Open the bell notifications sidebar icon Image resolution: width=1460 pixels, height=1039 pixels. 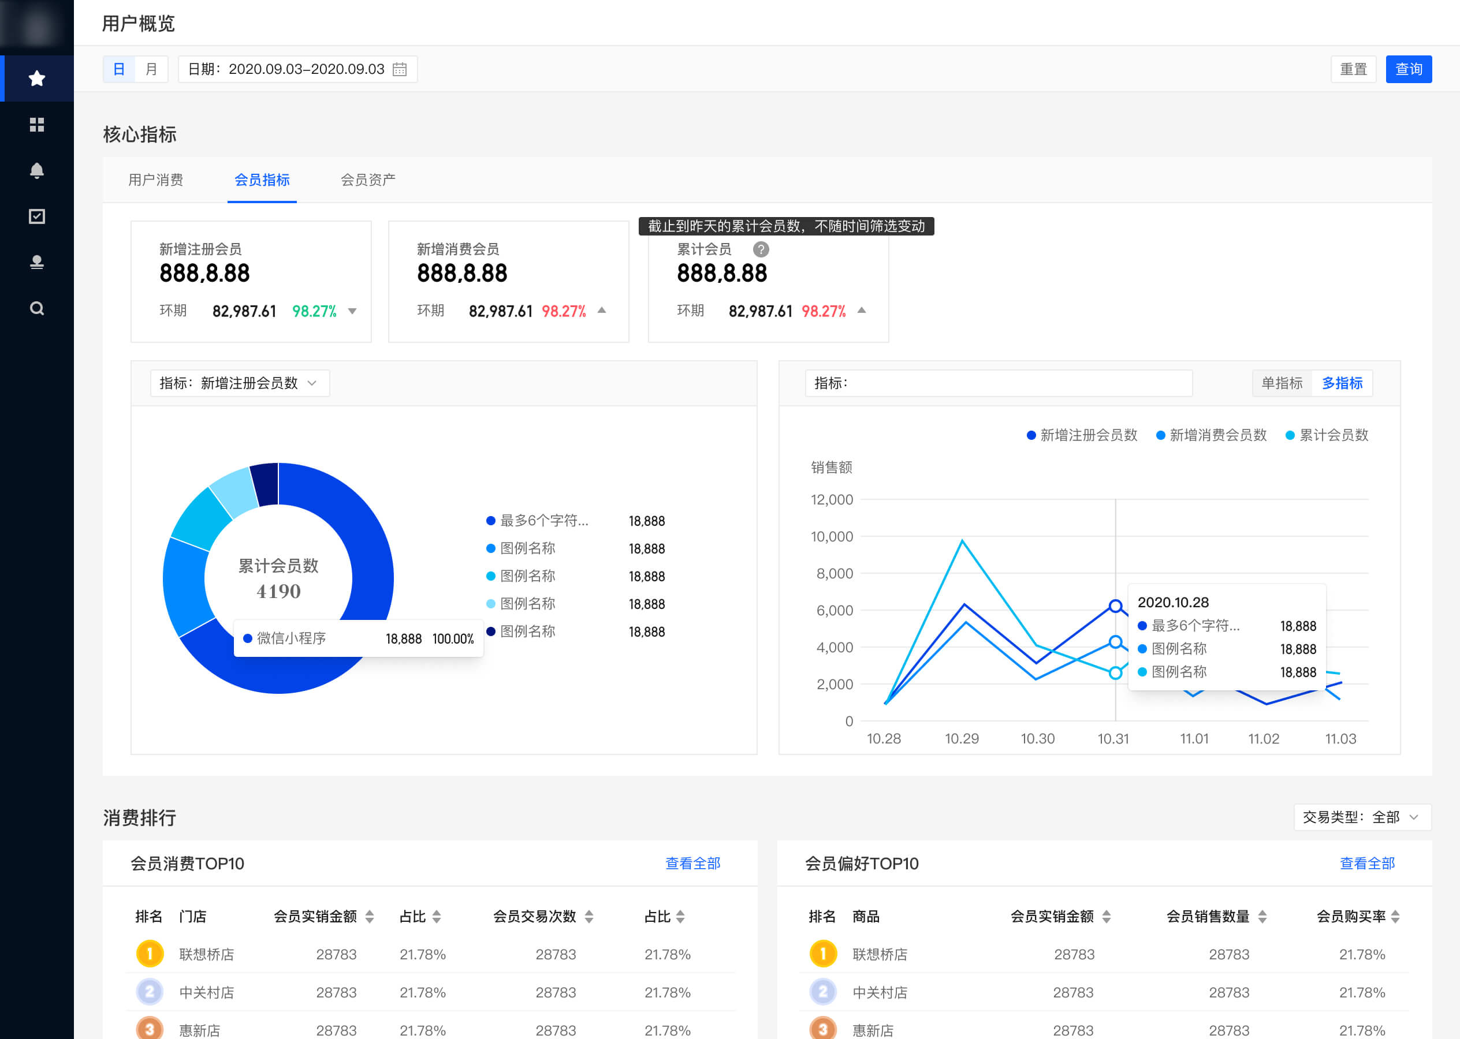37,170
